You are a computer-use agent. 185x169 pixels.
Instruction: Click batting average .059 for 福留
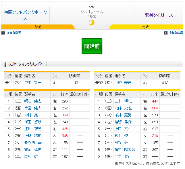coord(155,122)
